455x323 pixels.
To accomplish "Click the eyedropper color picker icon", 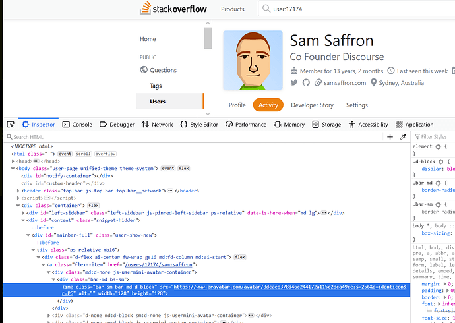I will [403, 137].
